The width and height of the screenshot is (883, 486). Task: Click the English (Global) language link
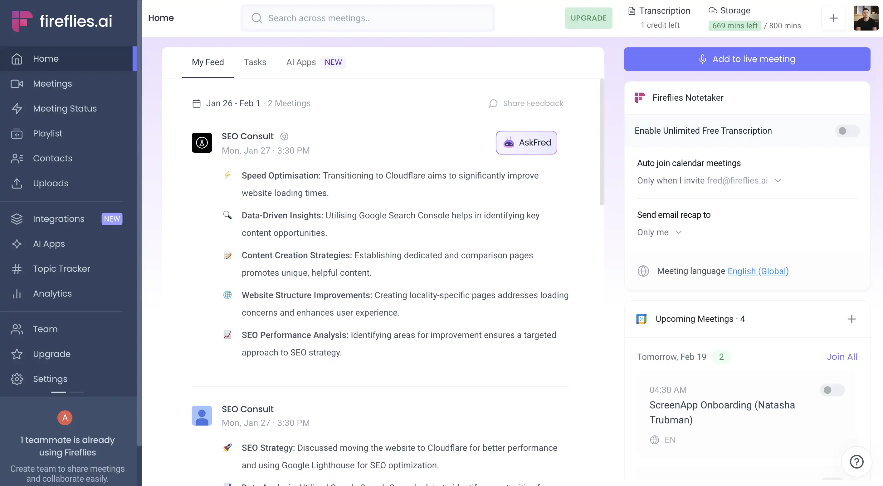[x=758, y=271]
